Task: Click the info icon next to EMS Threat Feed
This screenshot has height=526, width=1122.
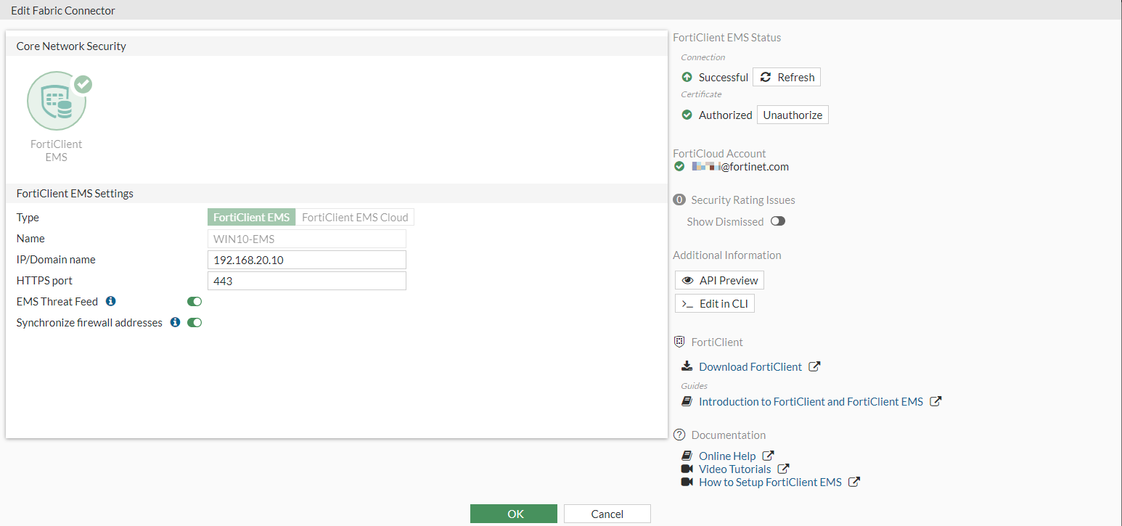Action: click(110, 301)
